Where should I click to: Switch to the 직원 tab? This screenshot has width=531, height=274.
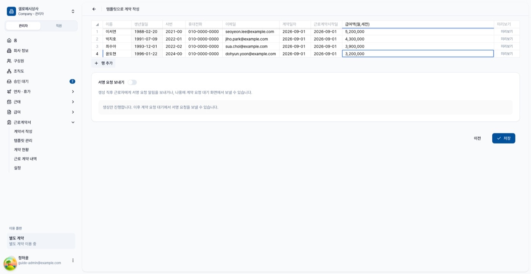tap(59, 26)
